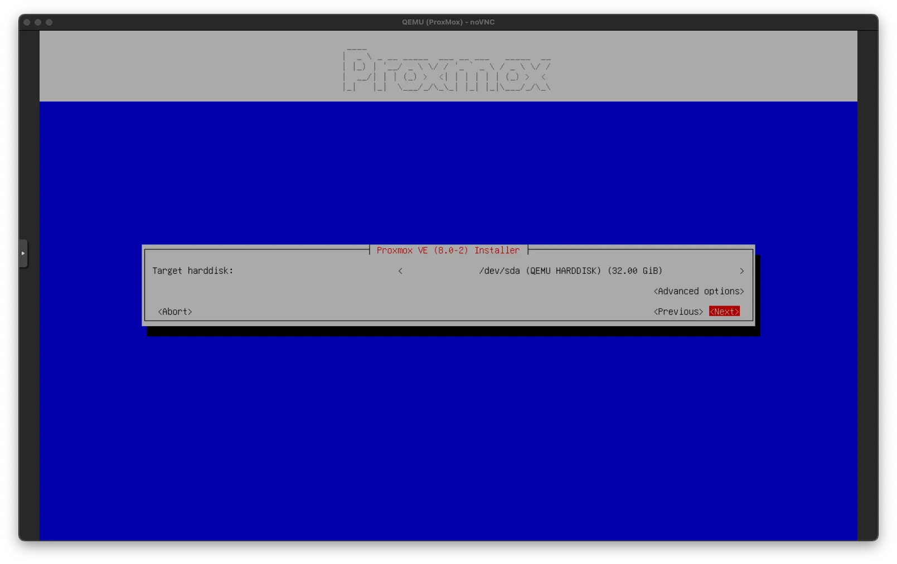Click the Next button in installer
Screen dimensions: 897x564
point(724,311)
